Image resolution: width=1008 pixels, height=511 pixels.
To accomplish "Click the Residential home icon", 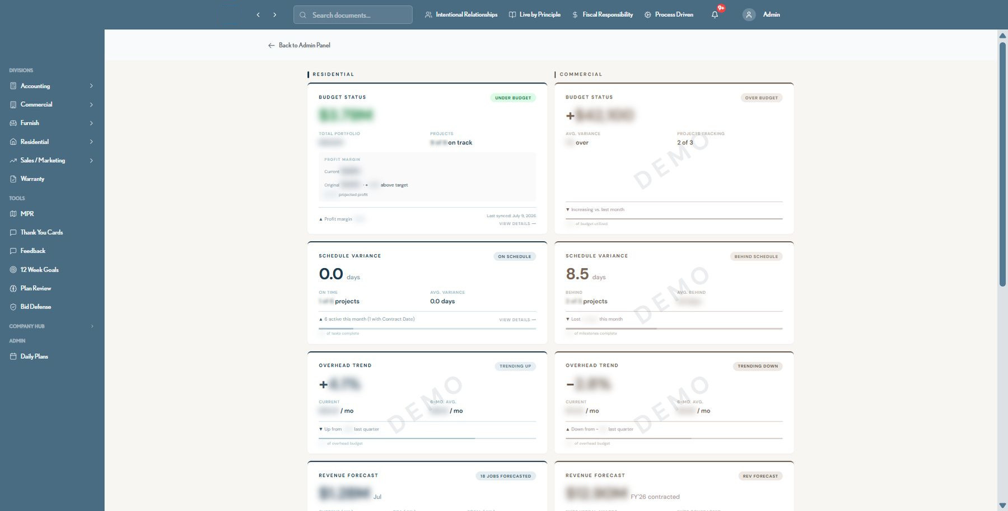I will [x=13, y=142].
